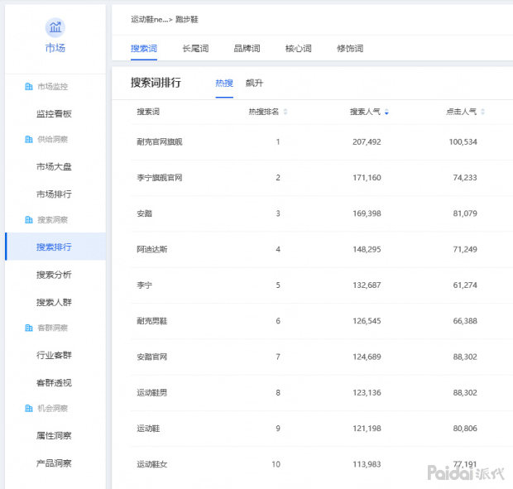The height and width of the screenshot is (489, 513).
Task: Click the 点击人气 column header
Action: 462,112
